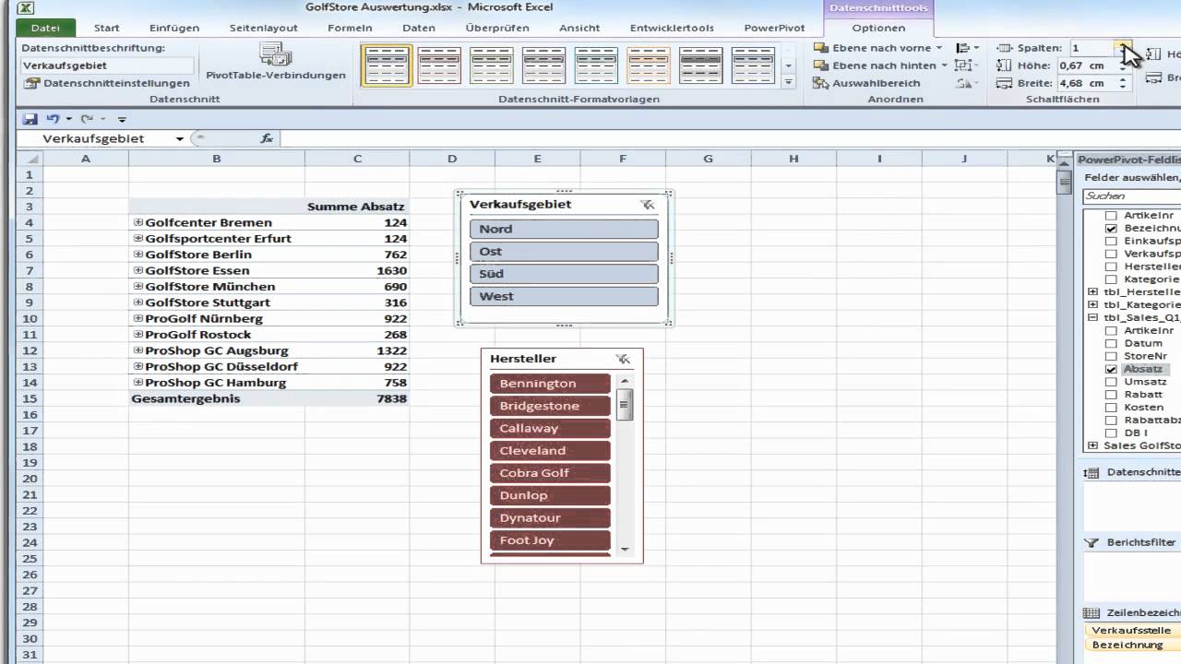The width and height of the screenshot is (1181, 664).
Task: Open the Auswahlbereich pane
Action: pos(866,83)
